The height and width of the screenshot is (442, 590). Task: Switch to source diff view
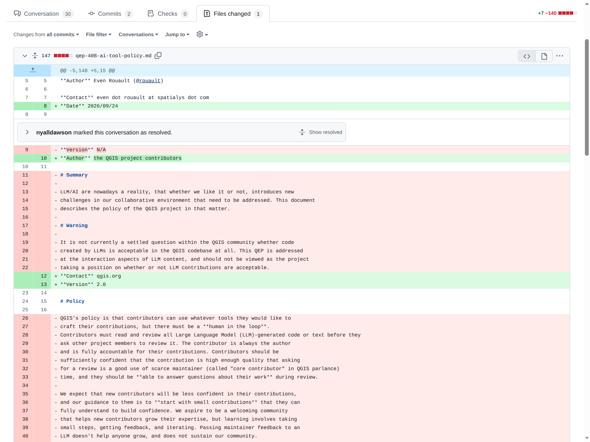tap(527, 56)
